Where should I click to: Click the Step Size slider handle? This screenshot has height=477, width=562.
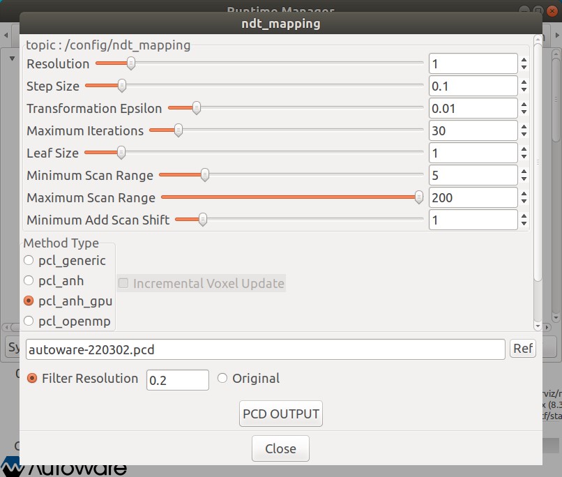(122, 85)
